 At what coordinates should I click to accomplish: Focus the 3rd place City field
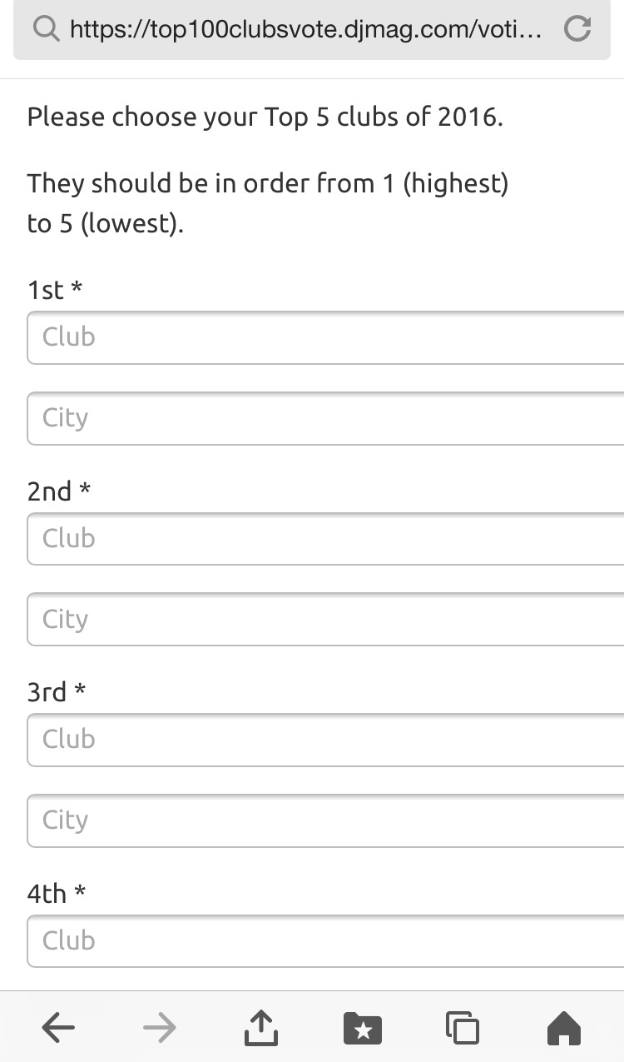pyautogui.click(x=326, y=820)
